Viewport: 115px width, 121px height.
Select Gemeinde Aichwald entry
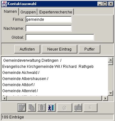(x=55, y=73)
